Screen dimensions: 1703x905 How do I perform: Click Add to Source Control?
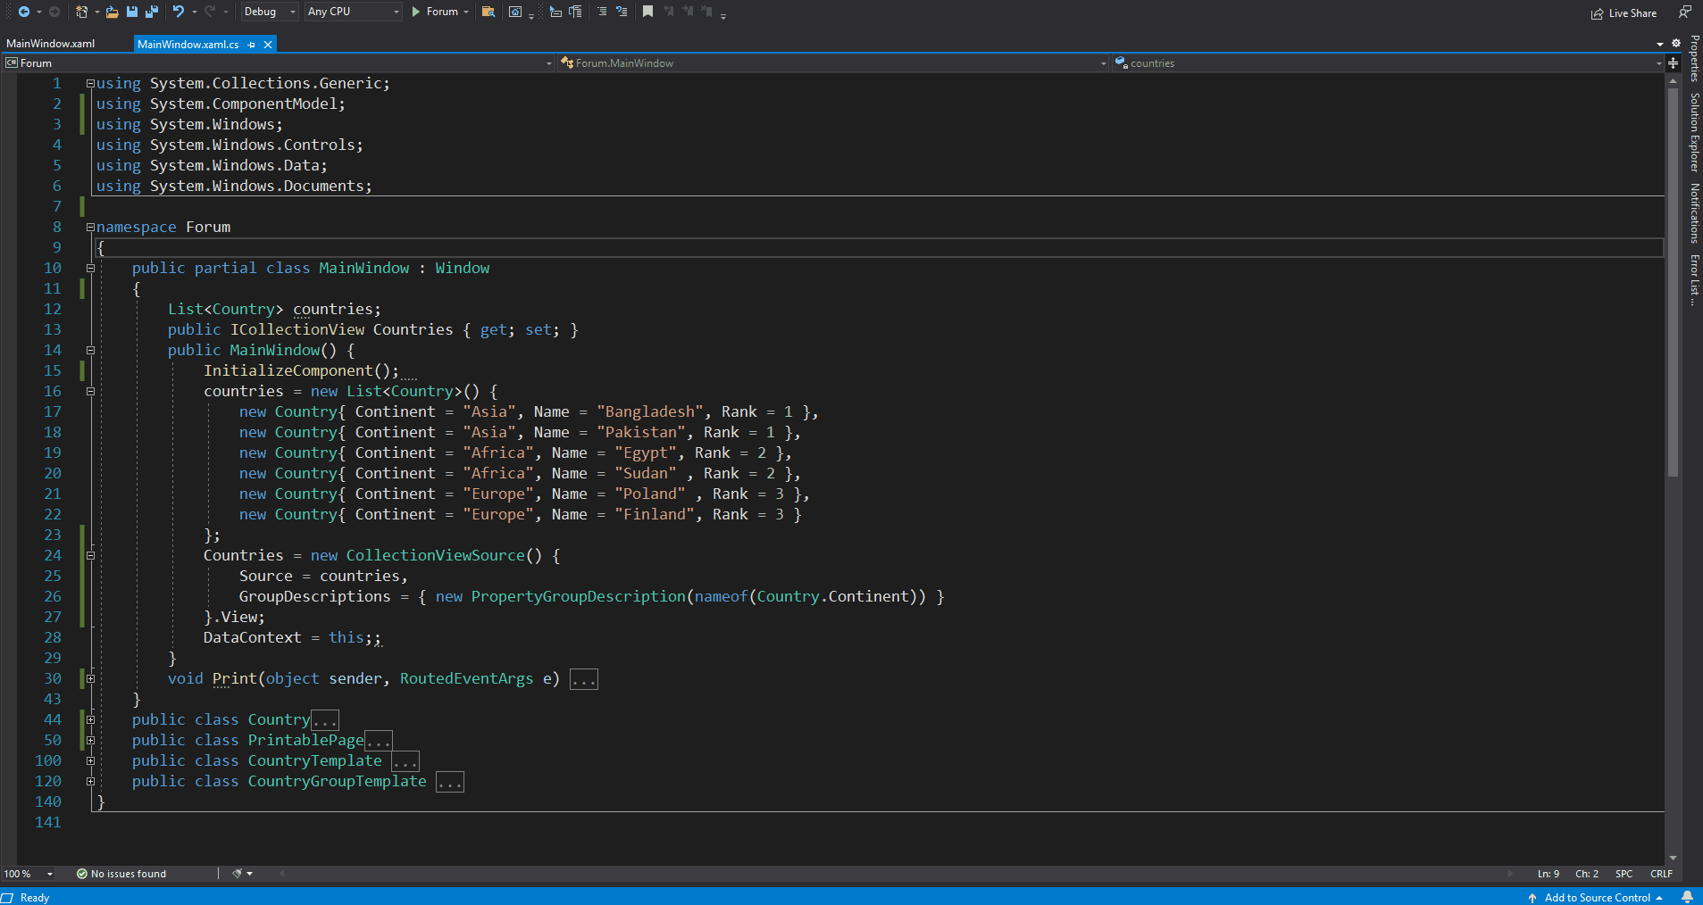[1596, 897]
